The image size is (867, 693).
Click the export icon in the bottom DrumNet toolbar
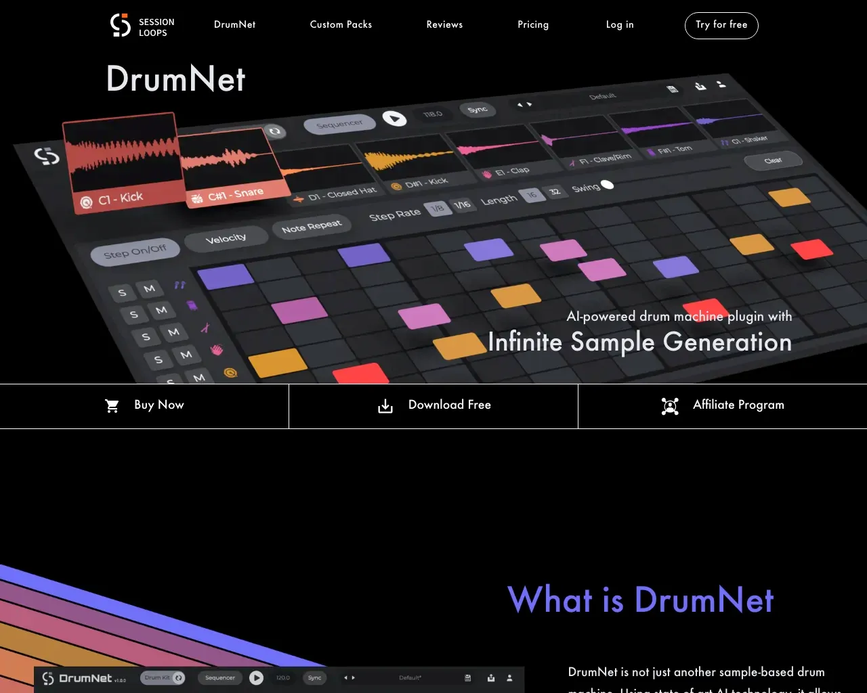pos(491,677)
